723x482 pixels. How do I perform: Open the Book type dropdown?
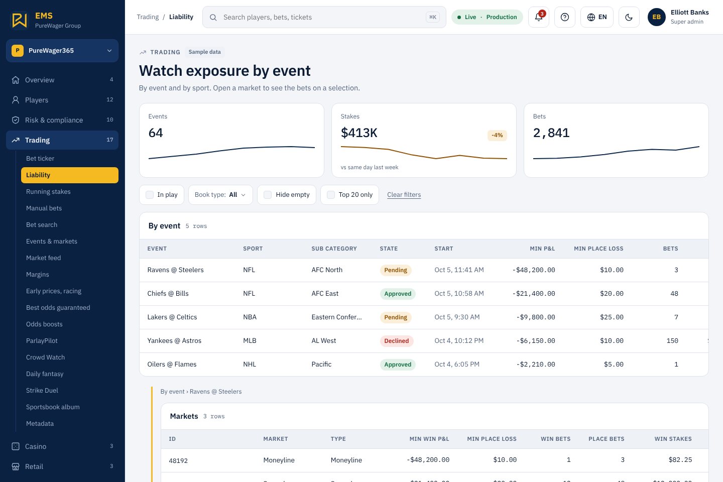[220, 195]
